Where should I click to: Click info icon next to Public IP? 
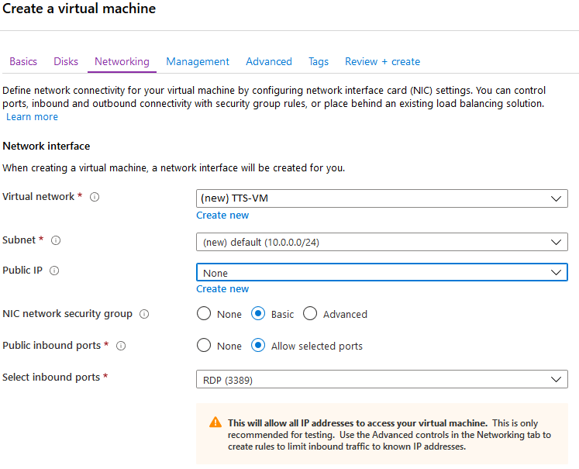(x=54, y=271)
